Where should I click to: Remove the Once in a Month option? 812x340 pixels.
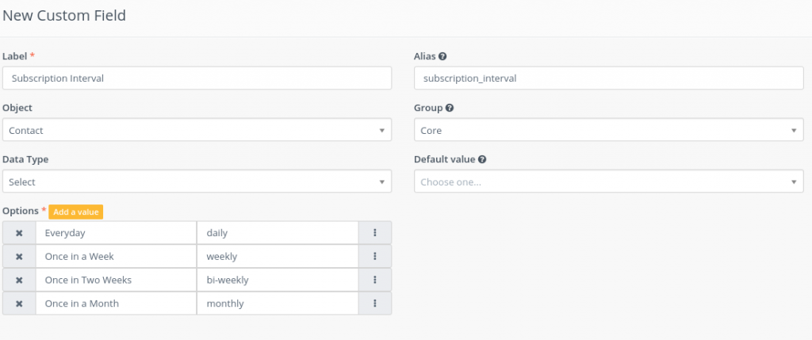[19, 304]
